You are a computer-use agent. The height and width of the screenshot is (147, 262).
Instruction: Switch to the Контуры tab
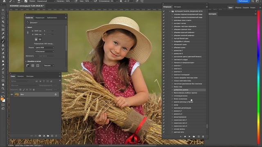pyautogui.click(x=30, y=76)
